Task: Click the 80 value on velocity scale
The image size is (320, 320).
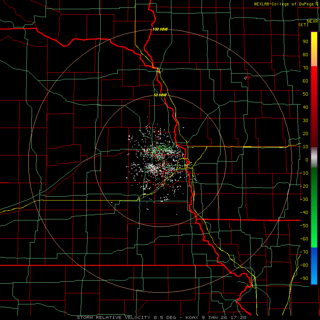Action: click(x=305, y=54)
